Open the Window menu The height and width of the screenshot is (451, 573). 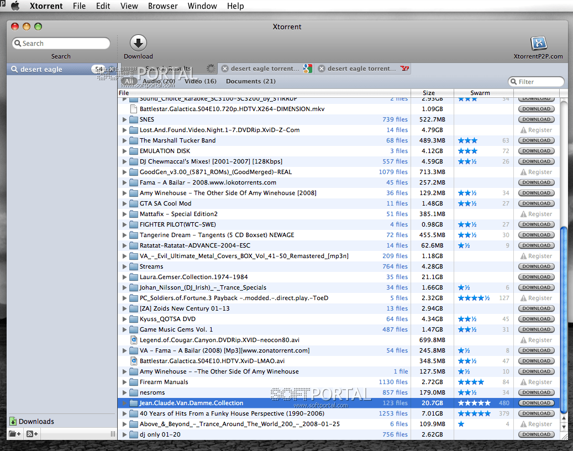(202, 6)
